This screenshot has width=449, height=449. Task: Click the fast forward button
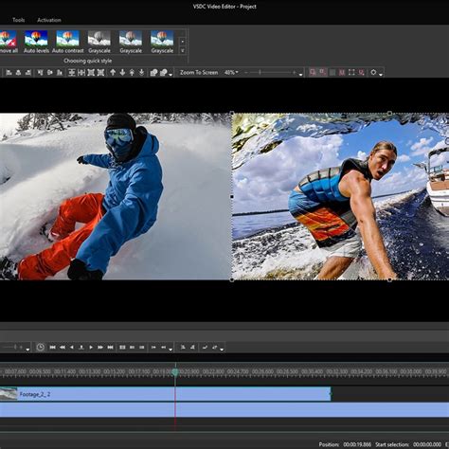click(x=100, y=348)
